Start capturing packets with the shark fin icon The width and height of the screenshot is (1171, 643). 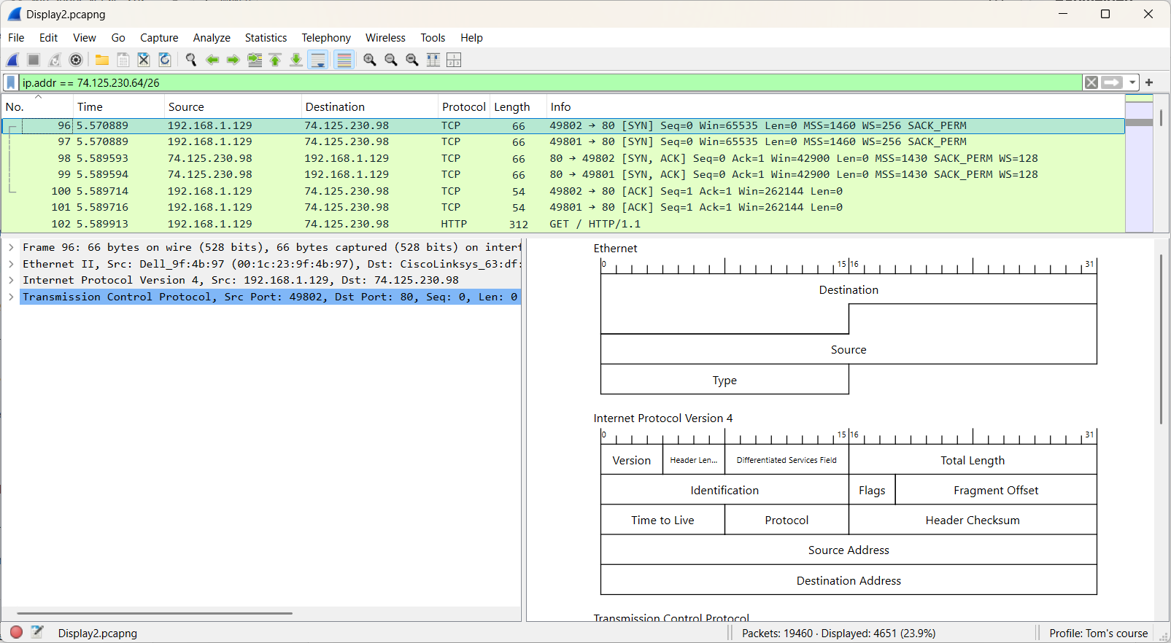click(x=13, y=60)
